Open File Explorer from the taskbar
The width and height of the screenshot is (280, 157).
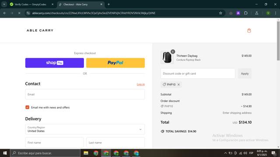click(x=86, y=153)
